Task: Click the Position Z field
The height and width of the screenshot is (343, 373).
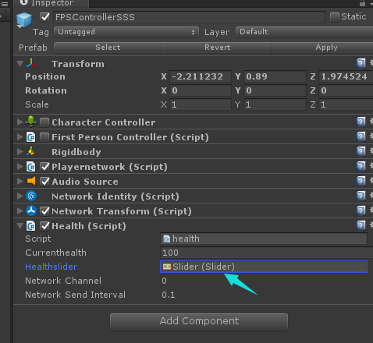Action: coord(346,76)
